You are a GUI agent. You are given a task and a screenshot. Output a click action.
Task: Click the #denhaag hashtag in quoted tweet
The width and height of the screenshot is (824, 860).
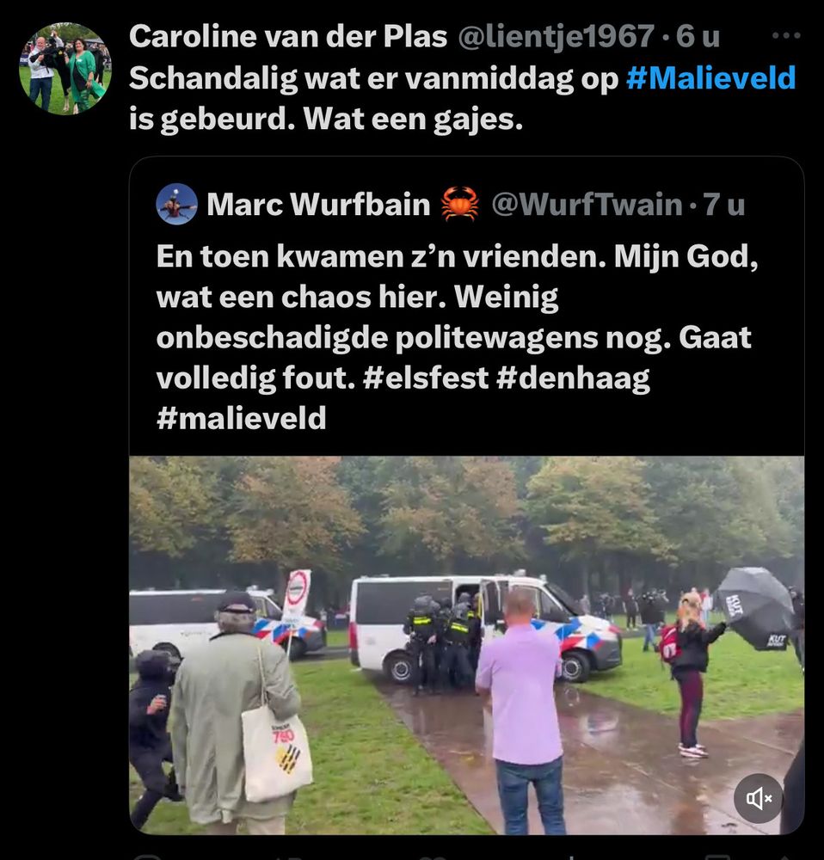[x=573, y=378]
